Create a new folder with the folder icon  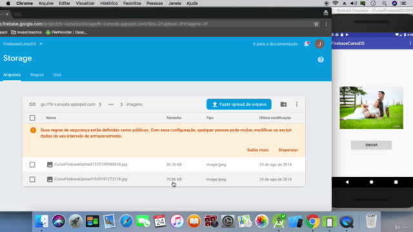pyautogui.click(x=283, y=104)
